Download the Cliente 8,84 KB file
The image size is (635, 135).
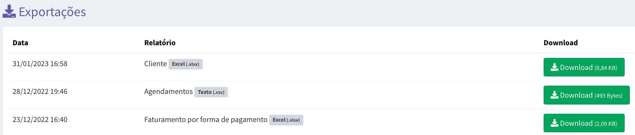point(584,67)
